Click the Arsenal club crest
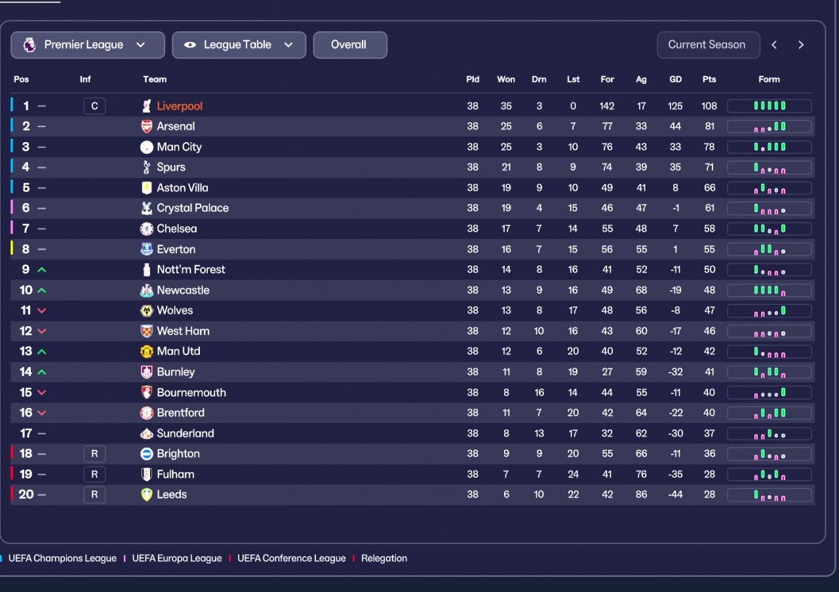Viewport: 839px width, 592px height. click(x=147, y=126)
